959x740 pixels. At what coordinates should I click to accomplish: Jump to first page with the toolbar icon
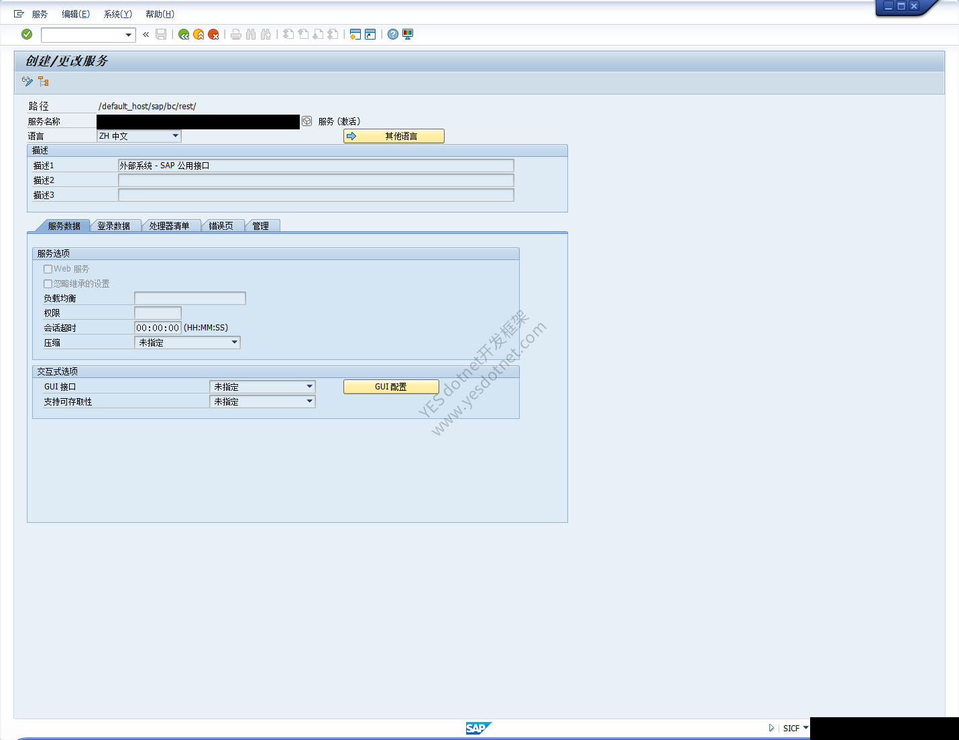tap(288, 34)
